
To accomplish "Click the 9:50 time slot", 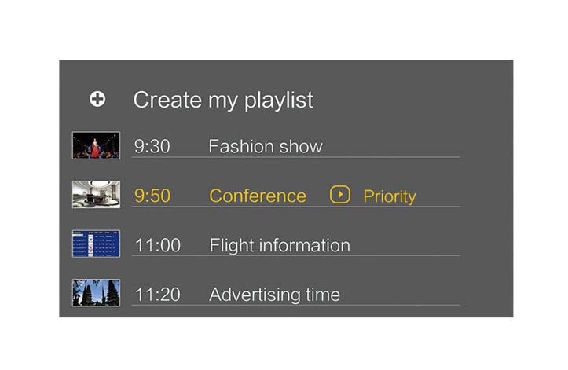I will [x=152, y=196].
